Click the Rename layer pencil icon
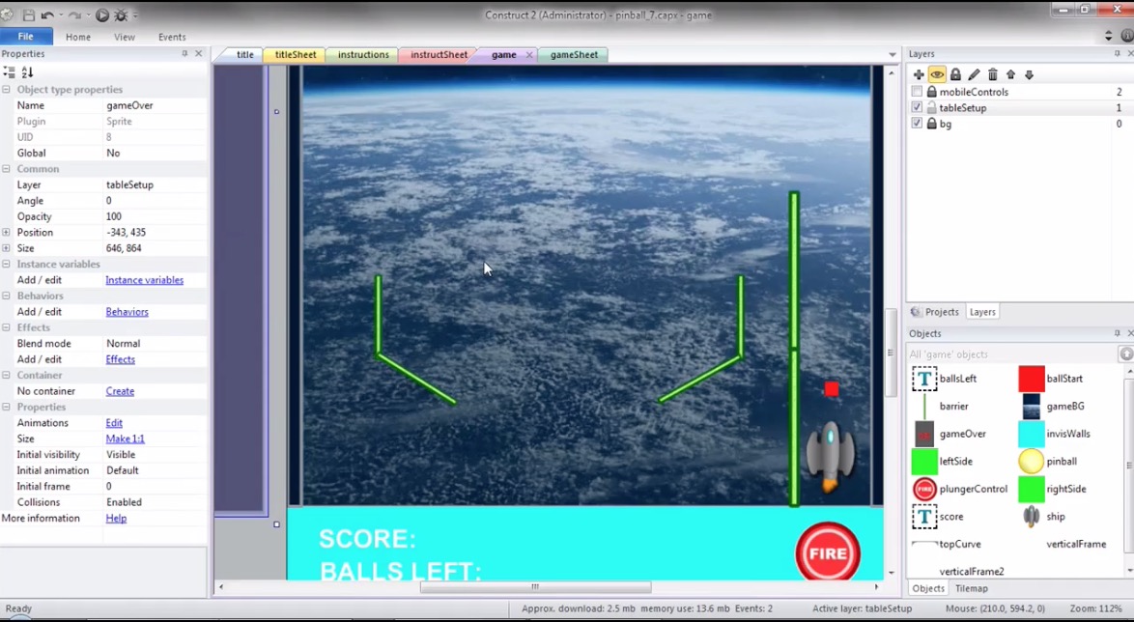The width and height of the screenshot is (1134, 622). pos(974,75)
